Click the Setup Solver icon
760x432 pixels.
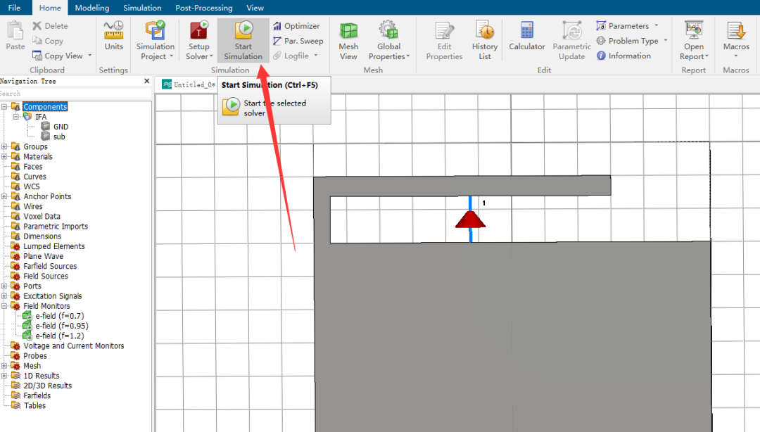[x=198, y=30]
